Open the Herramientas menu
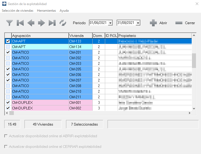The width and height of the screenshot is (201, 154). [x=46, y=11]
